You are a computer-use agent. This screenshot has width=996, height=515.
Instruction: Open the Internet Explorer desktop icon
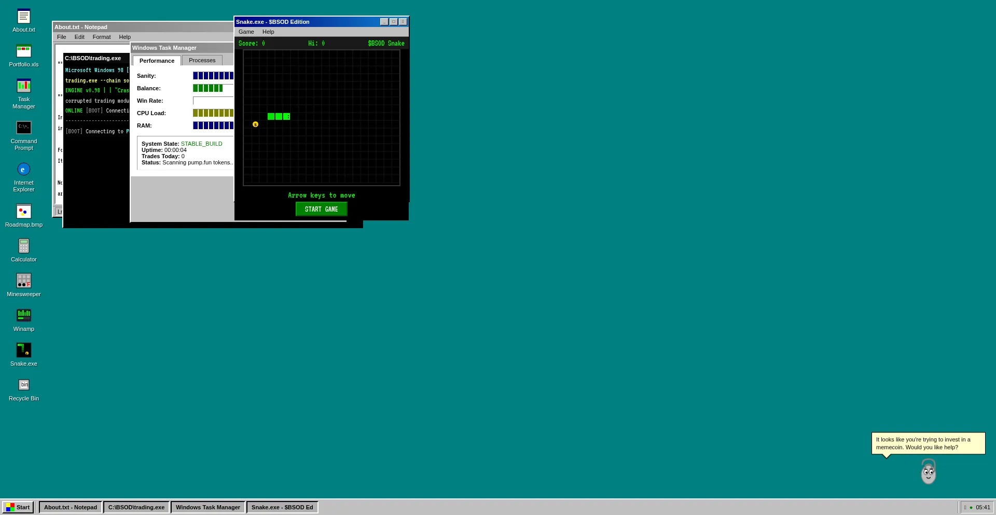[x=24, y=177]
